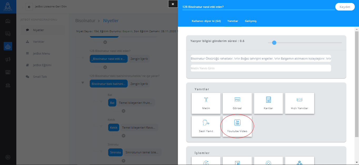Viewport: 359px width, 165px height.
Task: Select the blue Bal node button
Action: [112, 103]
